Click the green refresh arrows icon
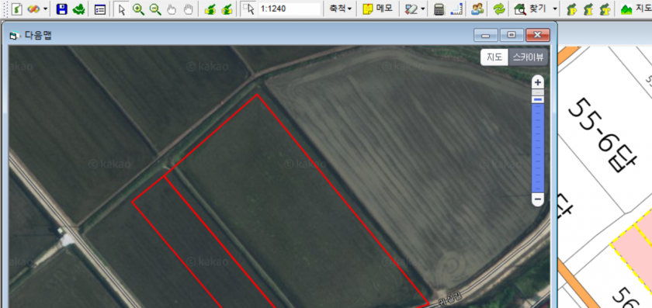 pos(498,9)
